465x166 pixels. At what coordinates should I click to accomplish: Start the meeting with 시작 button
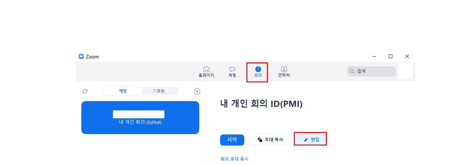point(232,140)
